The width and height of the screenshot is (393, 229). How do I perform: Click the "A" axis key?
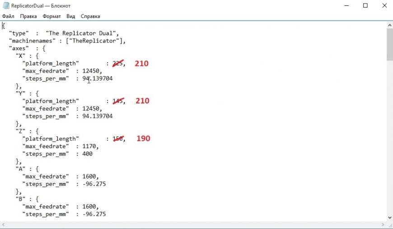click(x=20, y=169)
